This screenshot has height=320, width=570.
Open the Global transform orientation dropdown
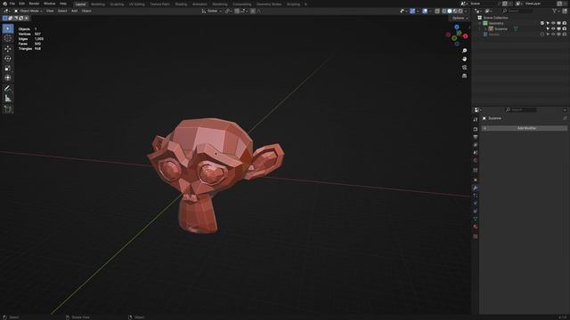click(x=212, y=11)
